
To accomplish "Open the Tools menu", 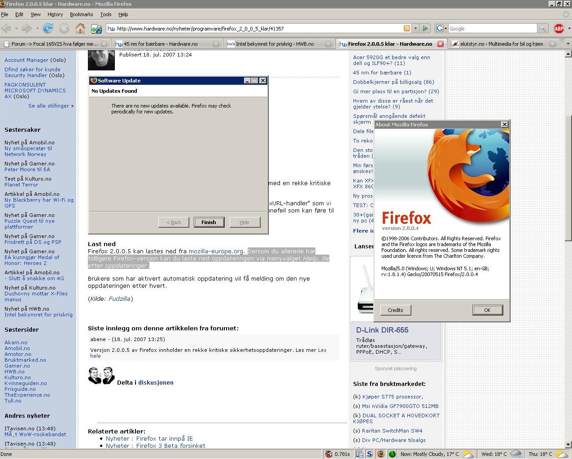I will (x=106, y=14).
